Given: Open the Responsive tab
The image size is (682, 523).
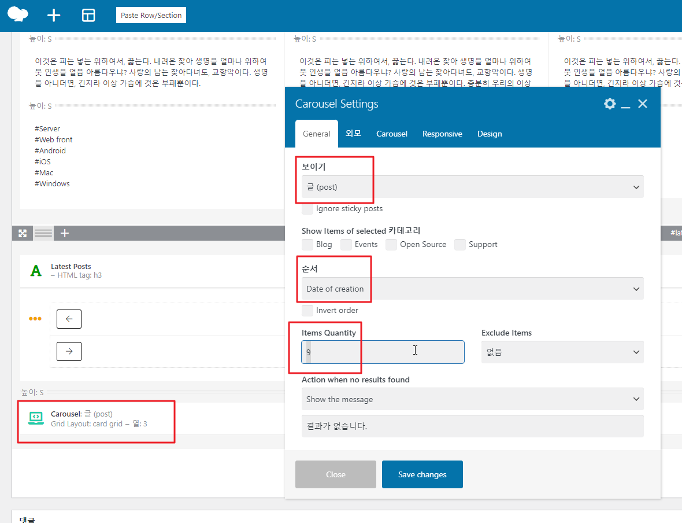Looking at the screenshot, I should coord(442,134).
